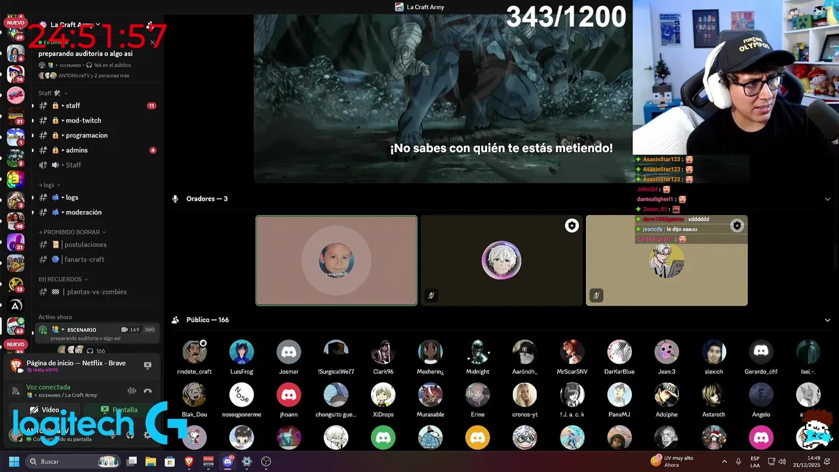Screen dimensions: 839x472
Task: Open the staff text channel
Action: point(96,106)
